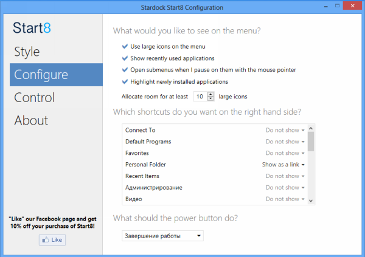365x257 pixels.
Task: Open the About section
Action: (x=31, y=120)
